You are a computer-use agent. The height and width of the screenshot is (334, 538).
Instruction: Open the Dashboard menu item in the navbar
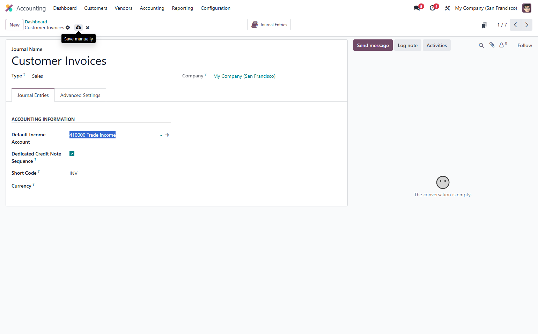(65, 8)
